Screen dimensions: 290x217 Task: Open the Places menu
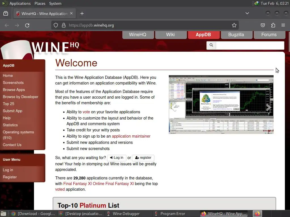(x=40, y=3)
